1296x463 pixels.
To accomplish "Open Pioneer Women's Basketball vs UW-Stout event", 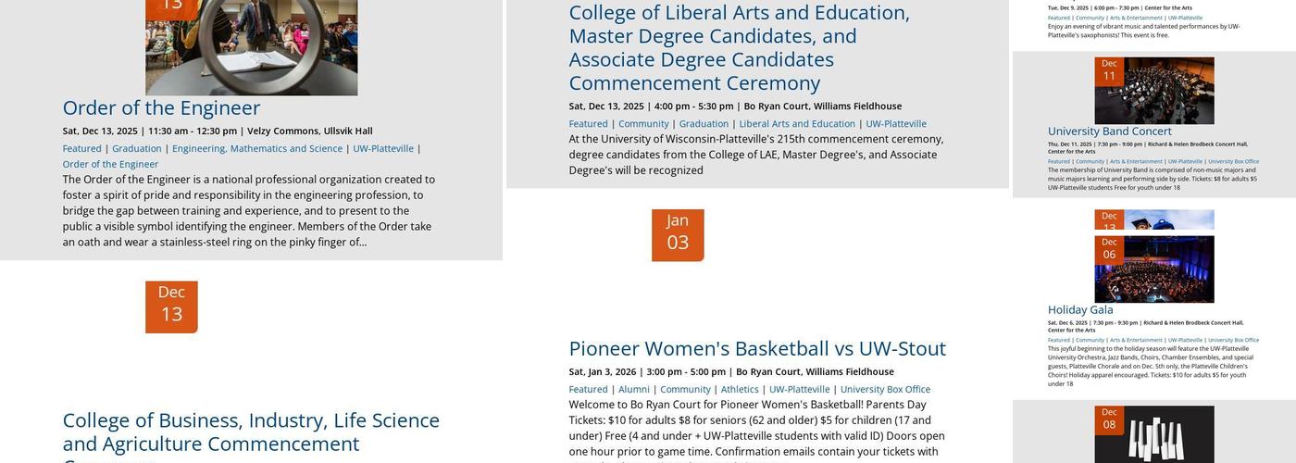I will click(757, 349).
